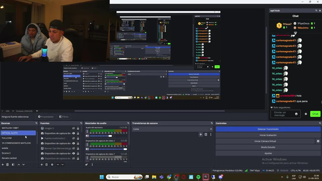Enable Modo Estudio
Screen dimensions: 322x181
268,147
